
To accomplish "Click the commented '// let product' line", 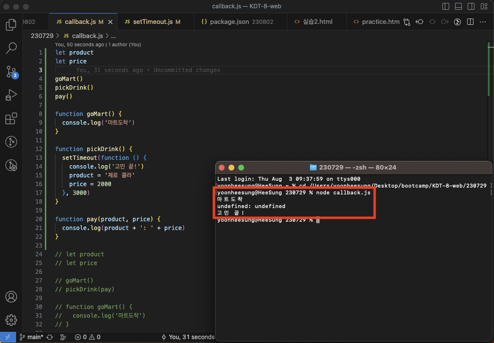I will click(80, 254).
